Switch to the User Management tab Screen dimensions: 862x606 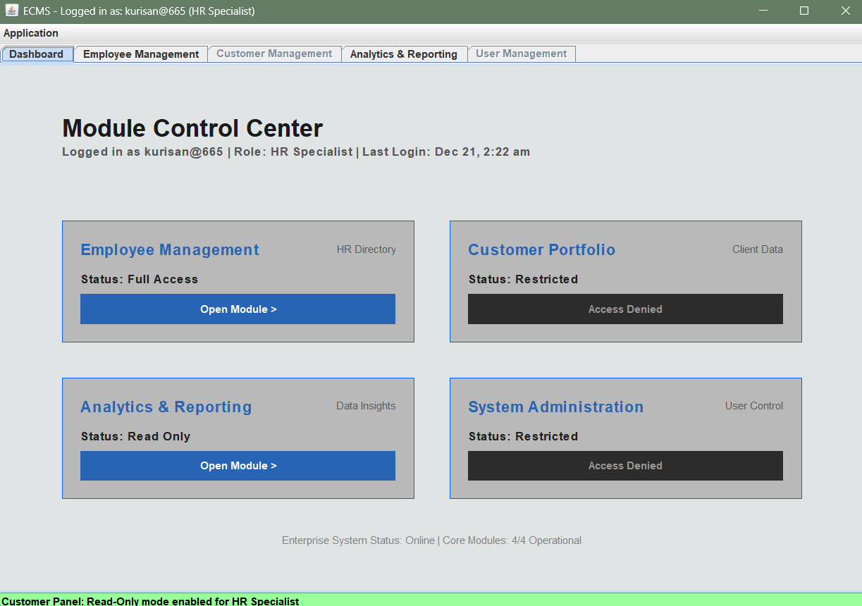coord(522,54)
